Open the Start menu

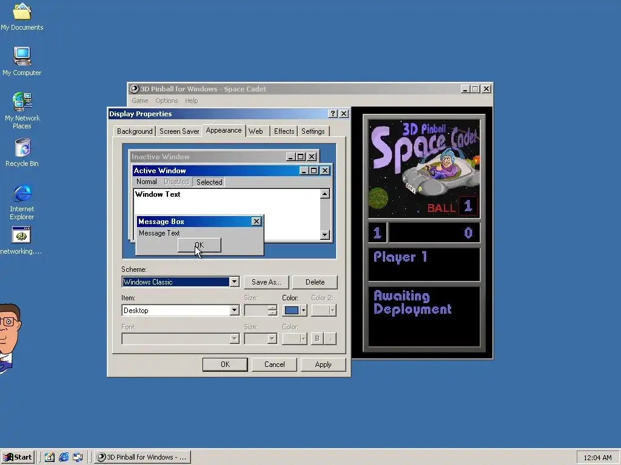point(18,457)
